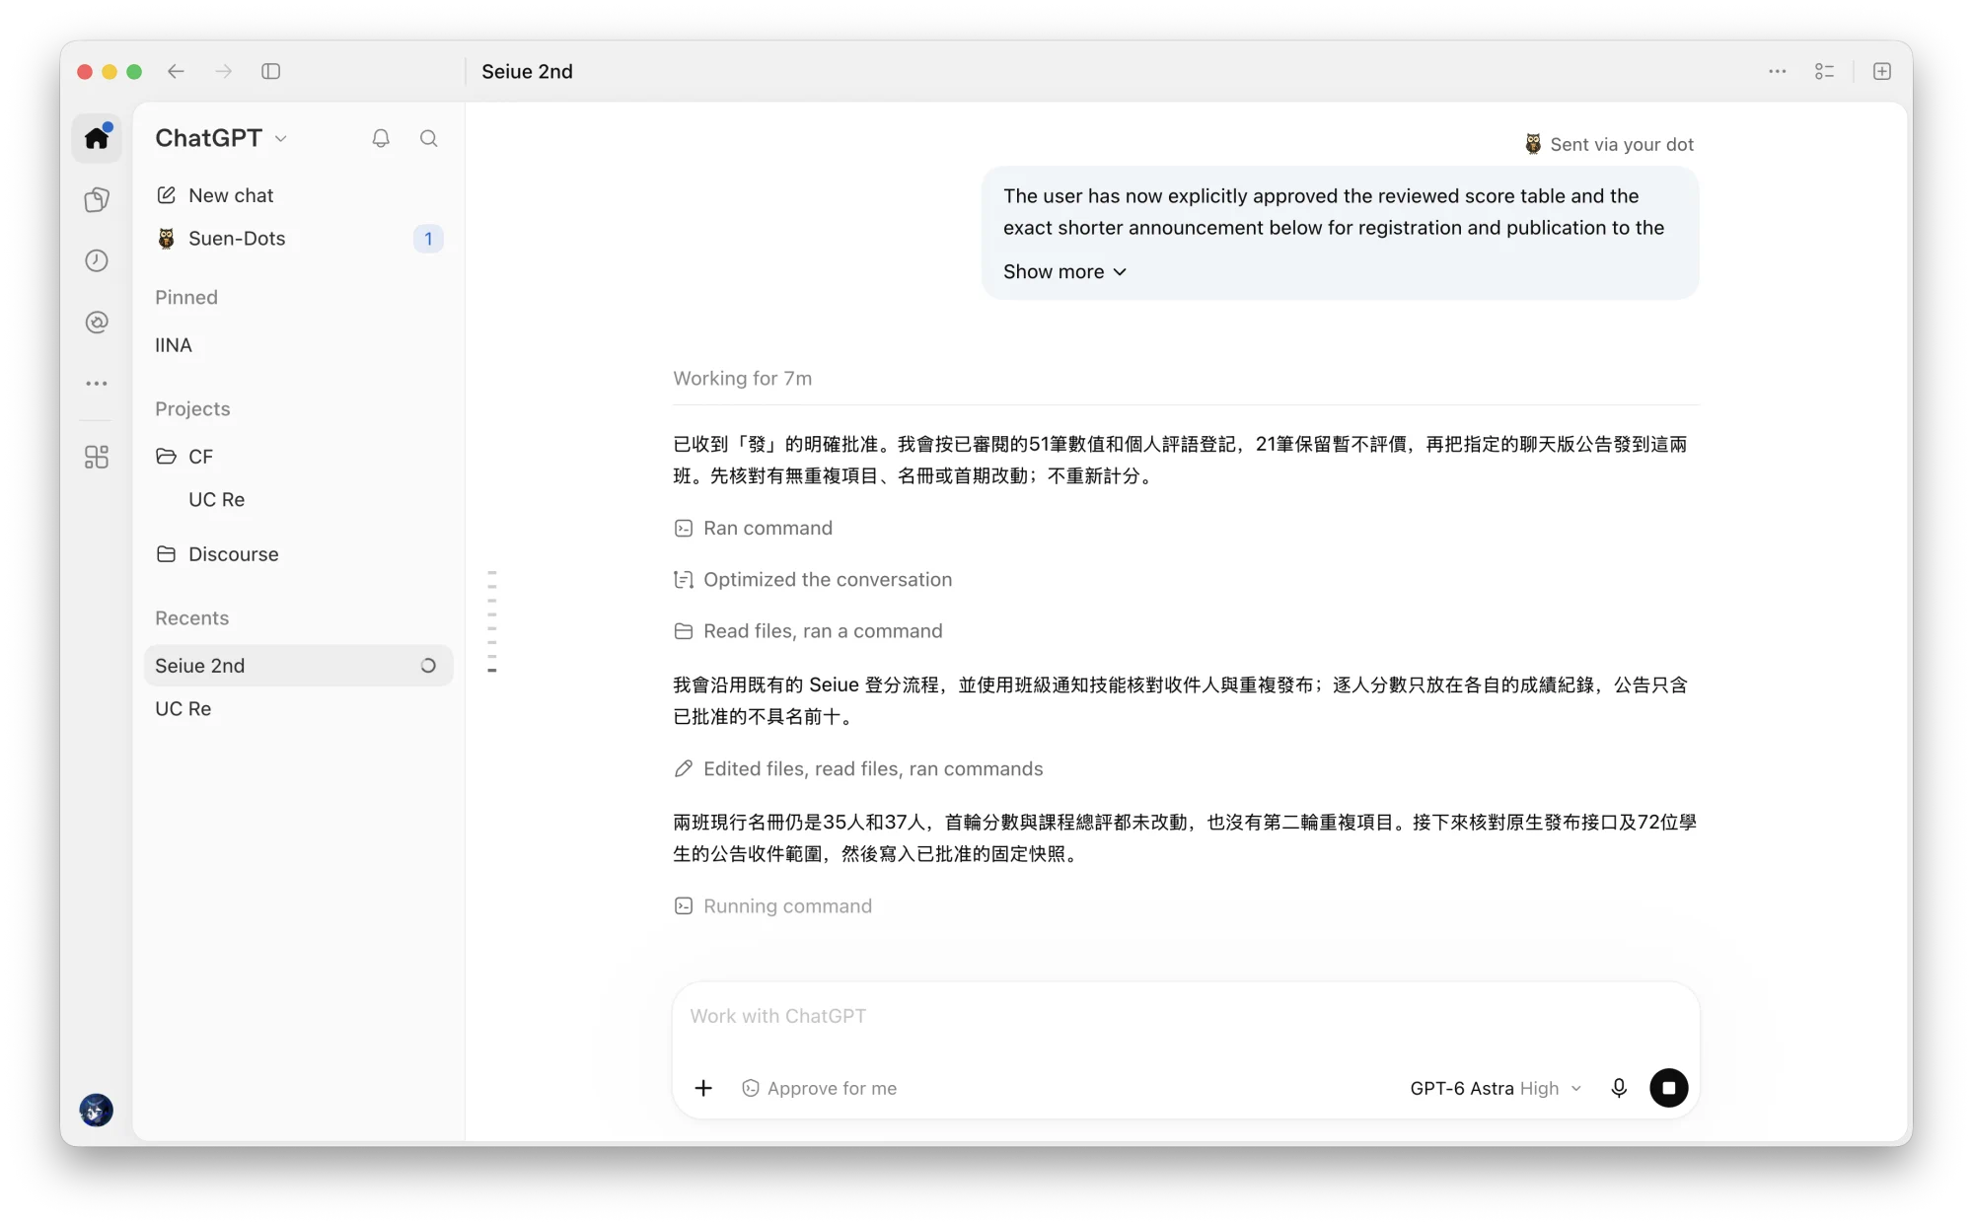Go forward with the right arrow
Screen dimensions: 1973x1226
point(224,71)
